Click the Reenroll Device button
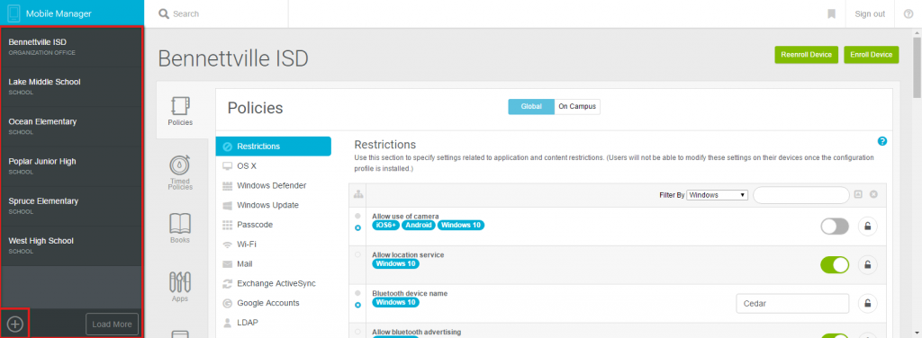 tap(806, 55)
